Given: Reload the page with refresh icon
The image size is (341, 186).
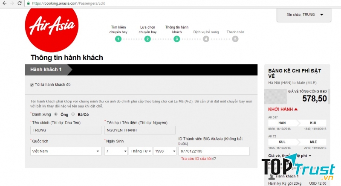Looking at the screenshot, I should 20,3.
